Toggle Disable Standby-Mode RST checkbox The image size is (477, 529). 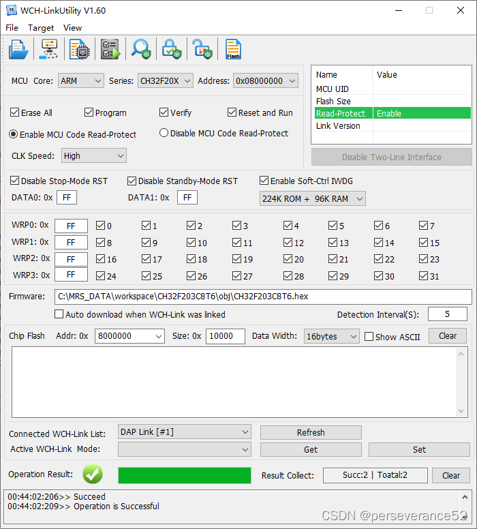132,181
